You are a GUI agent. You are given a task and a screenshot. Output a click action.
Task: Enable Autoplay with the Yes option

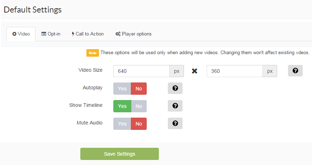[122, 89]
